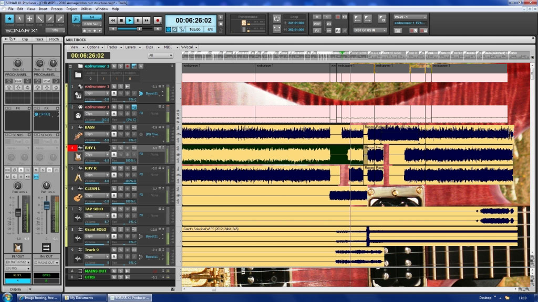Open the Tracks menu in the Multidock
538x302 pixels.
pos(111,47)
